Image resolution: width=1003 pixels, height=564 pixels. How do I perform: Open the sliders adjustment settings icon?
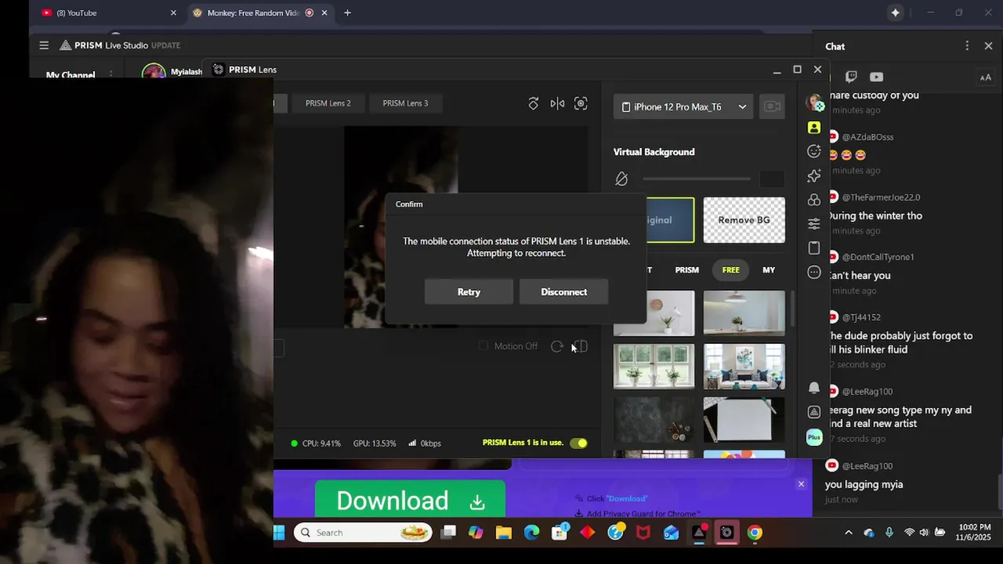point(814,224)
